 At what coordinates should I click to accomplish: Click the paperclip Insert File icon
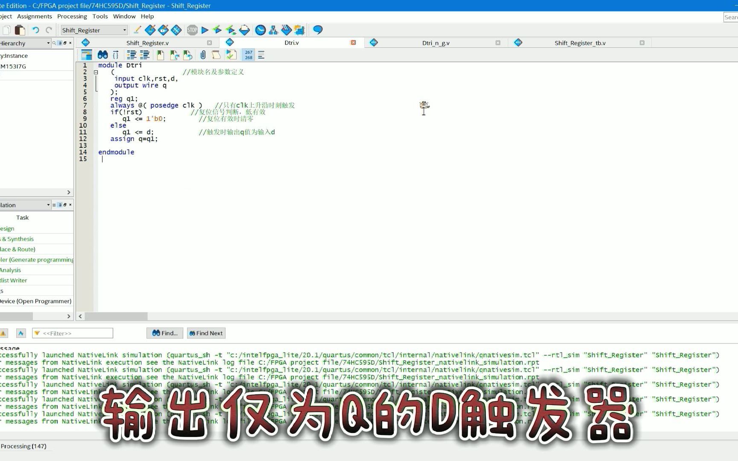(x=203, y=55)
